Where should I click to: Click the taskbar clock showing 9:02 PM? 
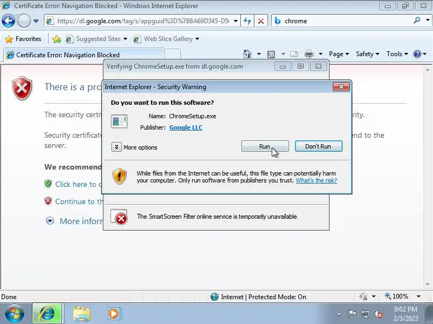405,314
